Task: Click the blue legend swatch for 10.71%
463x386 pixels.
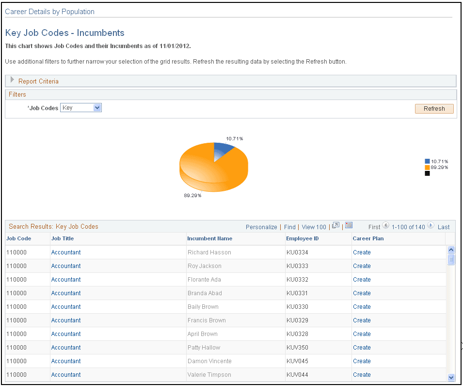Action: pos(427,161)
